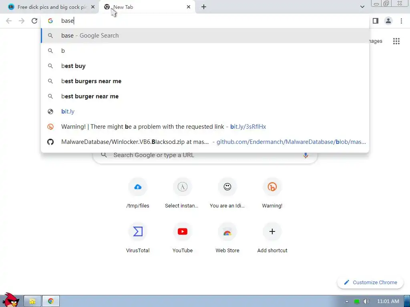Open the Google apps grid

(x=396, y=41)
